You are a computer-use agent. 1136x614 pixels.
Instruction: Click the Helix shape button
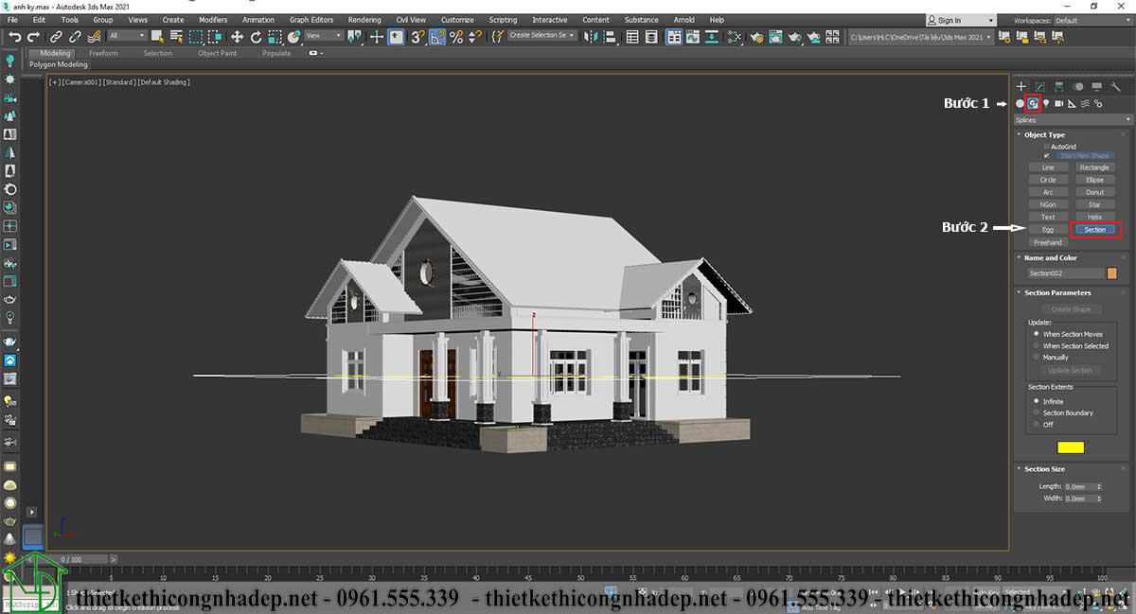pos(1094,217)
